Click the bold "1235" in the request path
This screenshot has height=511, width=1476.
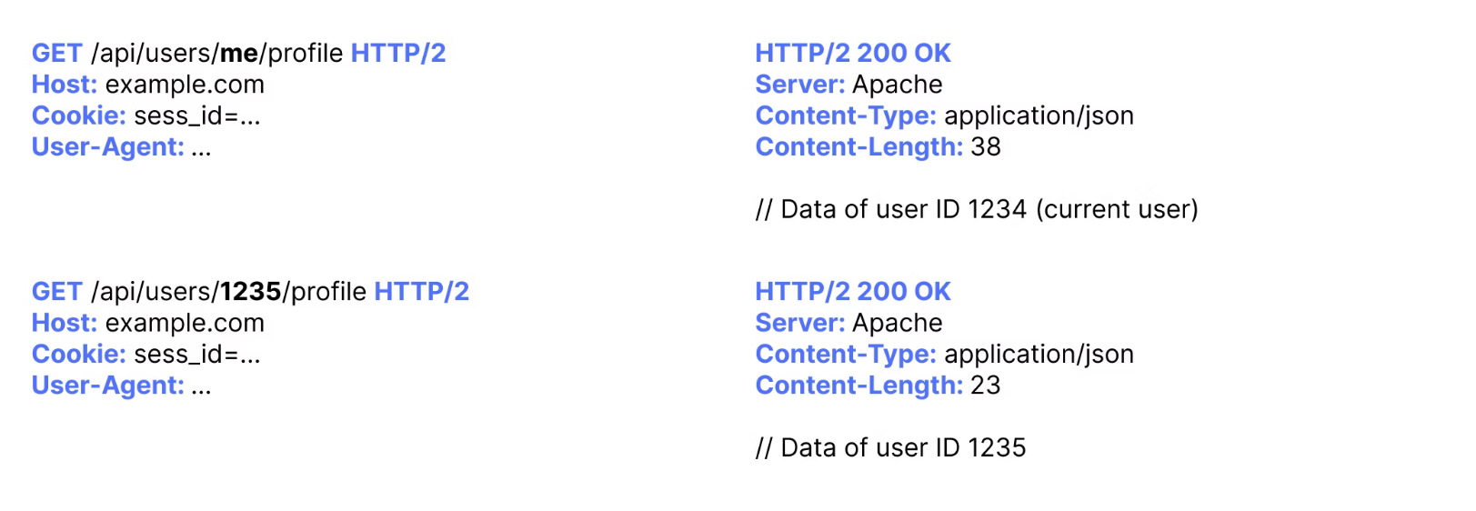(250, 292)
